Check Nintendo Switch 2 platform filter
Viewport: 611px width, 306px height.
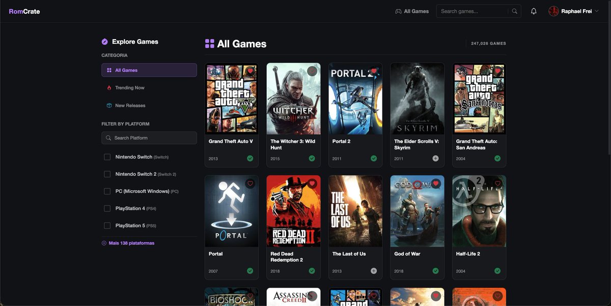(x=107, y=174)
